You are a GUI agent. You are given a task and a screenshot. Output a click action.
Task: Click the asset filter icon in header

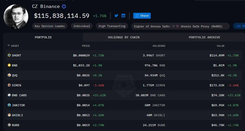point(8,45)
